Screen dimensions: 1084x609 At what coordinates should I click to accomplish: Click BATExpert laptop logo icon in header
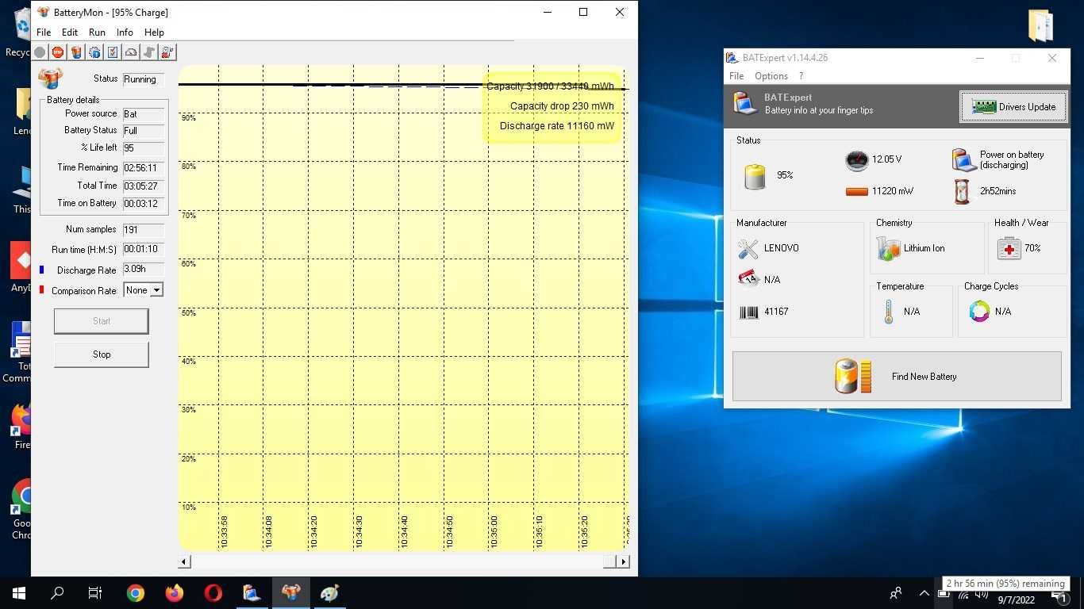pos(745,103)
